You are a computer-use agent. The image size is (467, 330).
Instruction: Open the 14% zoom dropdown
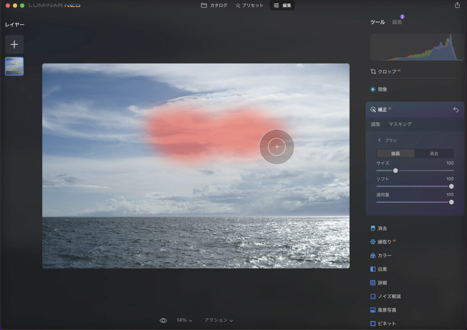[184, 320]
